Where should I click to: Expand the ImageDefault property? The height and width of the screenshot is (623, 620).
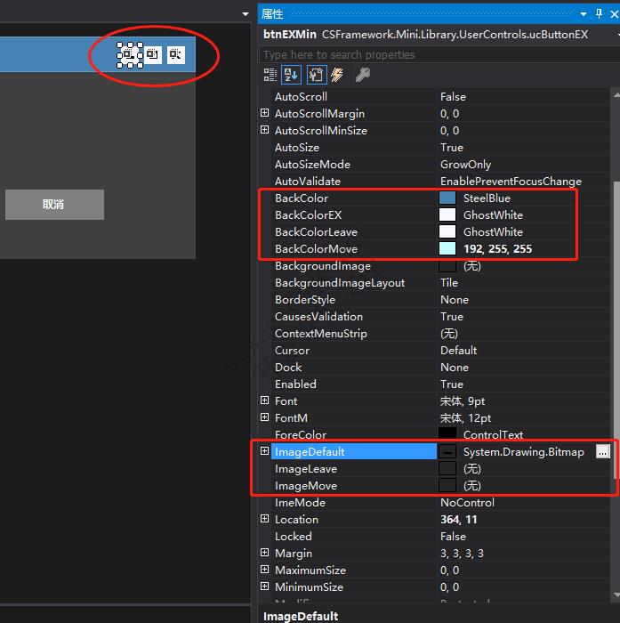tap(264, 452)
